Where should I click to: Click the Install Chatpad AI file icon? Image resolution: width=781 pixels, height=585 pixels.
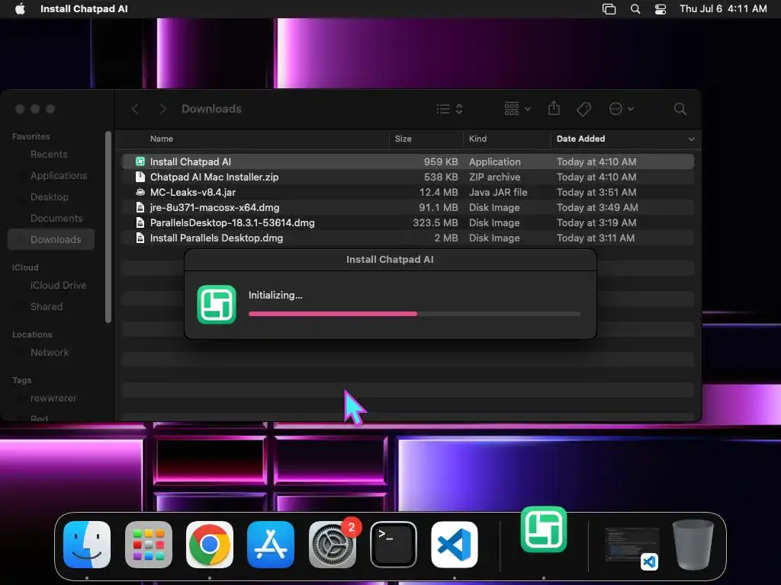coord(140,161)
